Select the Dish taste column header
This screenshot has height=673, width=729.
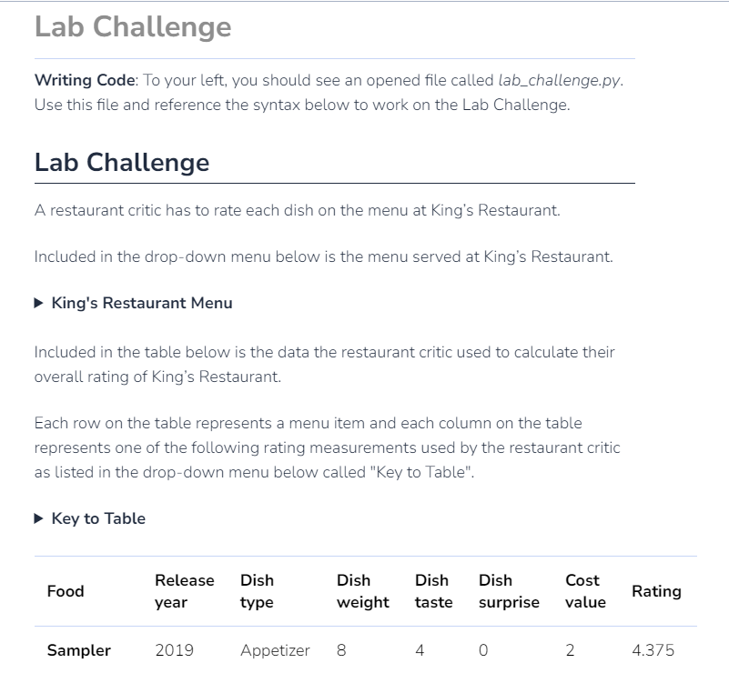(431, 591)
